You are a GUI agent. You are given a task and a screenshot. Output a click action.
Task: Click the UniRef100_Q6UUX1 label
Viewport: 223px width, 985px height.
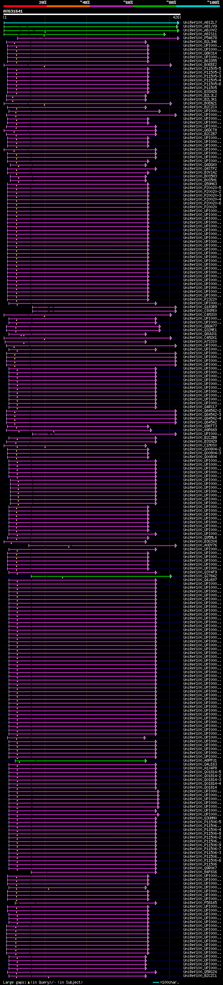tap(200, 334)
